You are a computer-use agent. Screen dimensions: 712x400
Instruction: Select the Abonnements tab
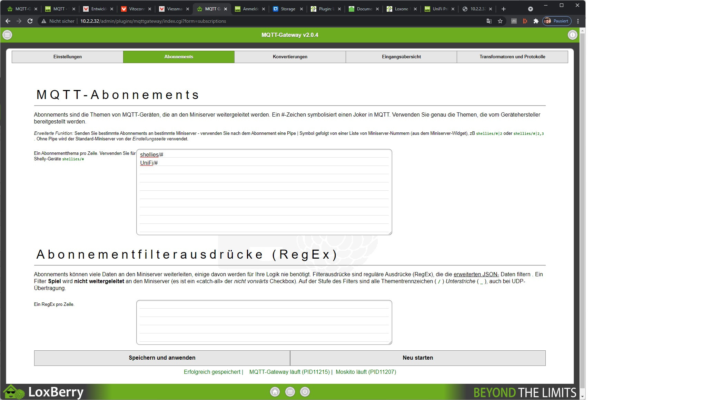pyautogui.click(x=179, y=57)
